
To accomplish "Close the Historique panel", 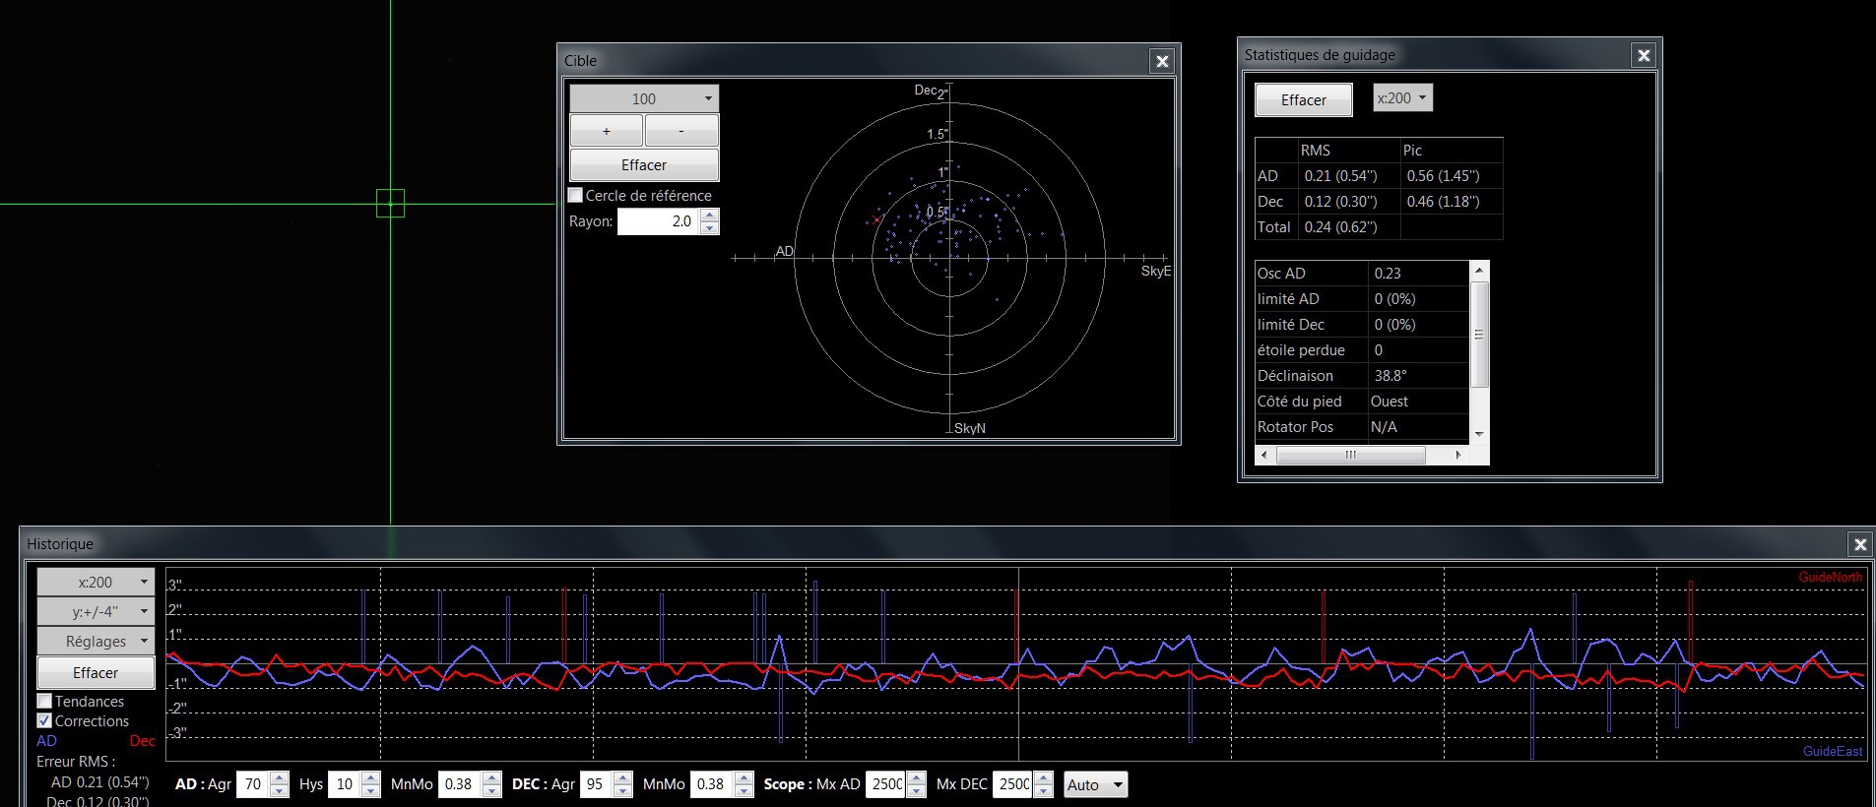I will pyautogui.click(x=1859, y=544).
